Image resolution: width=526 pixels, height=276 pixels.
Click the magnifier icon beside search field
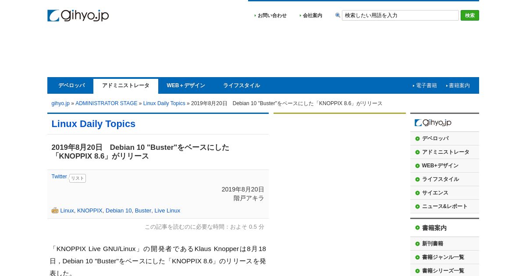click(x=338, y=15)
